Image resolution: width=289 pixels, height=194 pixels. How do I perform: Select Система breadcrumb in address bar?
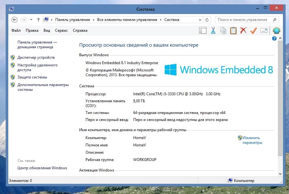point(172,20)
